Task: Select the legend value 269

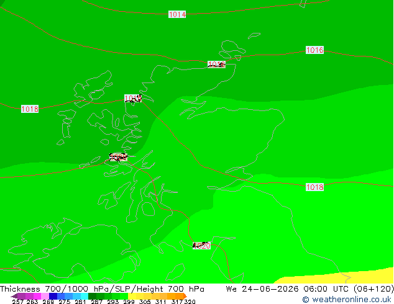Action: 48,302
